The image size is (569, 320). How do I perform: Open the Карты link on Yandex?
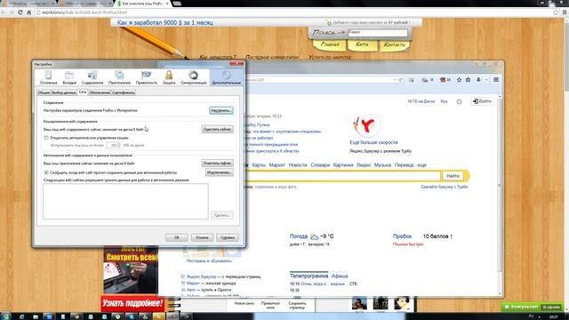259,165
